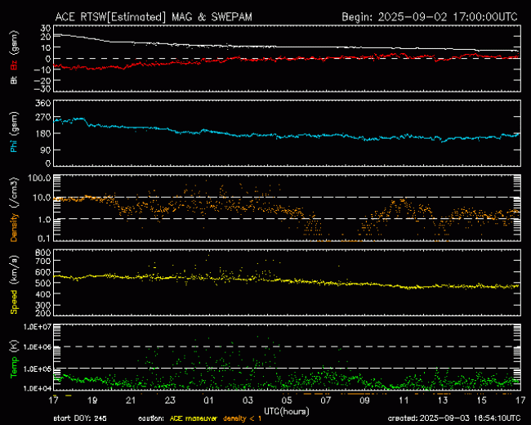Click the '1.0E+04' tick on the Temp axis
The width and height of the screenshot is (531, 425).
tap(38, 388)
